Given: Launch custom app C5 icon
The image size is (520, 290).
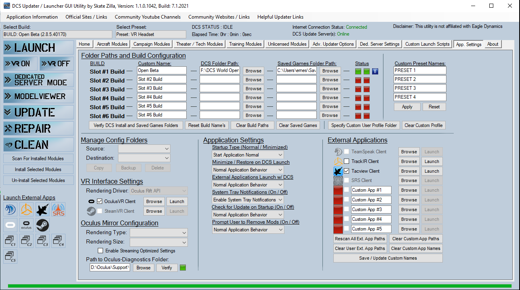Looking at the screenshot, I should click(x=10, y=256).
